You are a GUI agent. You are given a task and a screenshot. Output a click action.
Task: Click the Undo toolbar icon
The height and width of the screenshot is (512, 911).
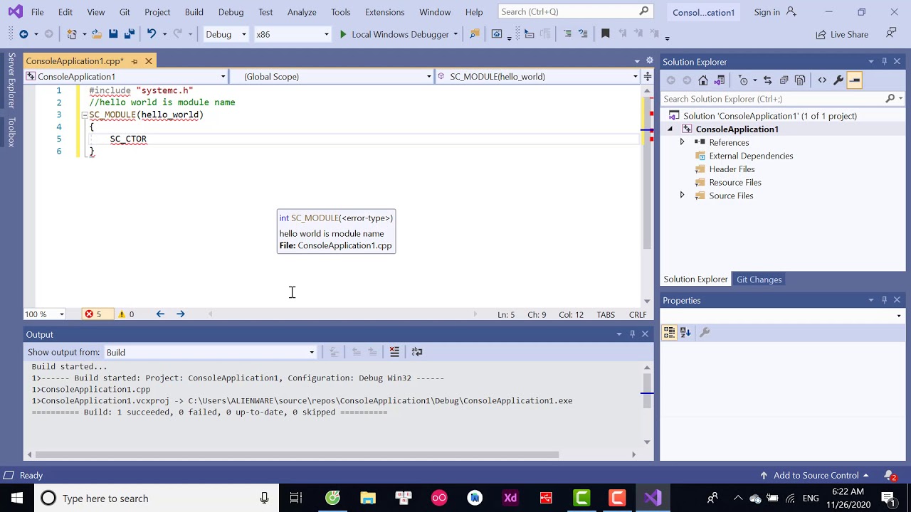(151, 34)
